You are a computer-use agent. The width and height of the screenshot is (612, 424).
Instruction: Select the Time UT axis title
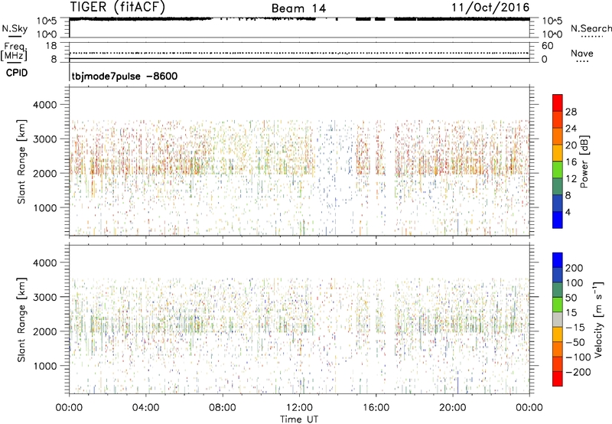(299, 419)
